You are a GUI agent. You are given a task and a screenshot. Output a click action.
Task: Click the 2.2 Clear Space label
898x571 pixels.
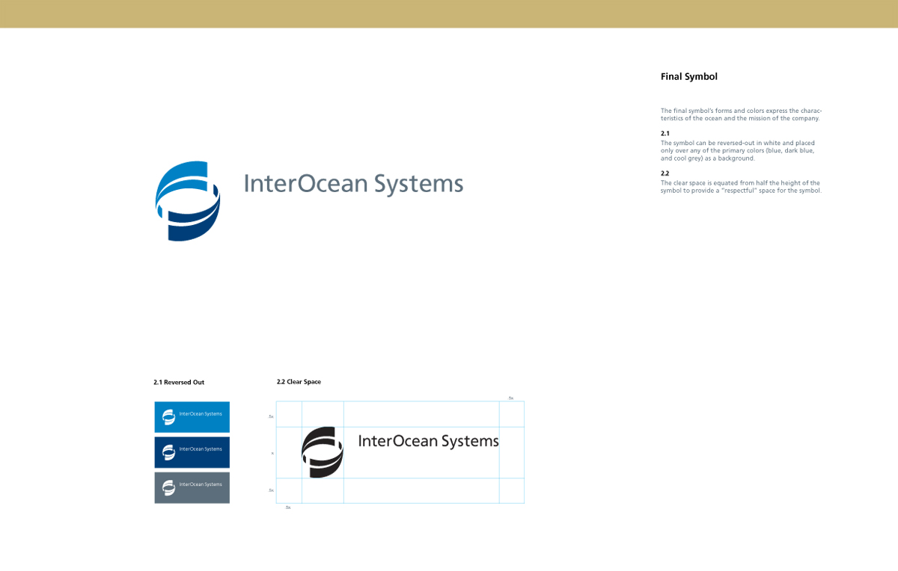(299, 381)
